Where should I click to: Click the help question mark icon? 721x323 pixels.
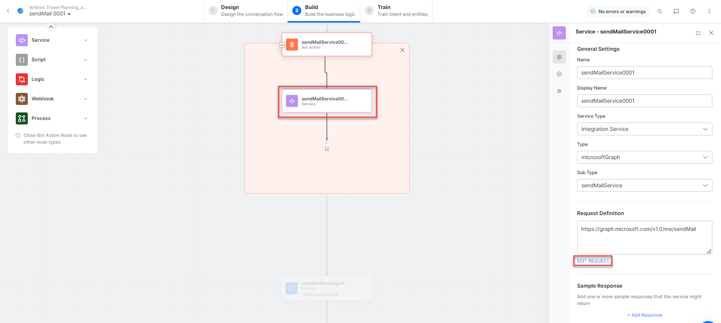pyautogui.click(x=693, y=11)
